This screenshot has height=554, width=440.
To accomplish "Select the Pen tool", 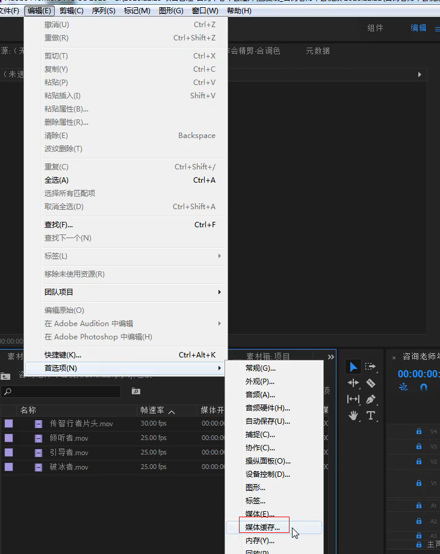I will [371, 399].
